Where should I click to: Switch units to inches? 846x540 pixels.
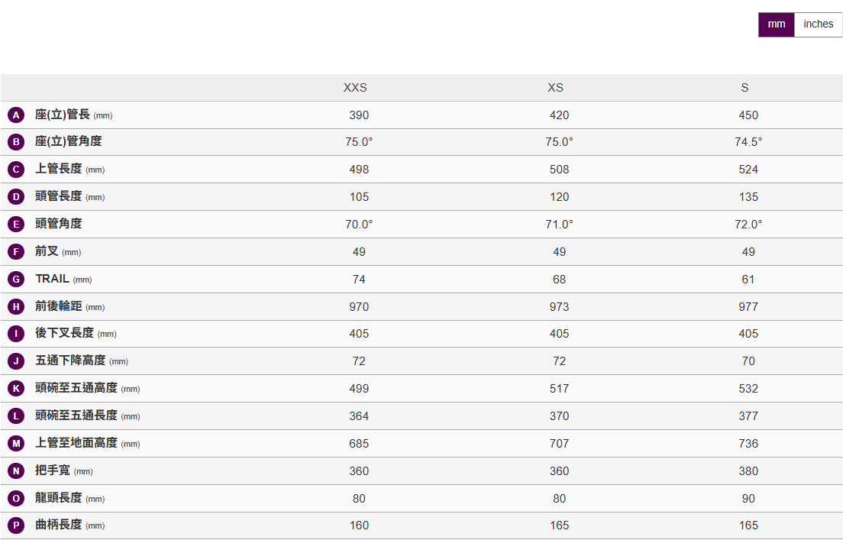point(818,24)
